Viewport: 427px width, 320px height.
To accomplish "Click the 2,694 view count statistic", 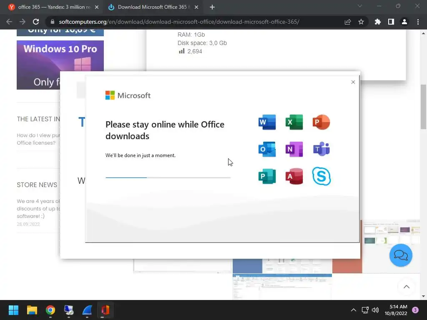I will (x=190, y=51).
